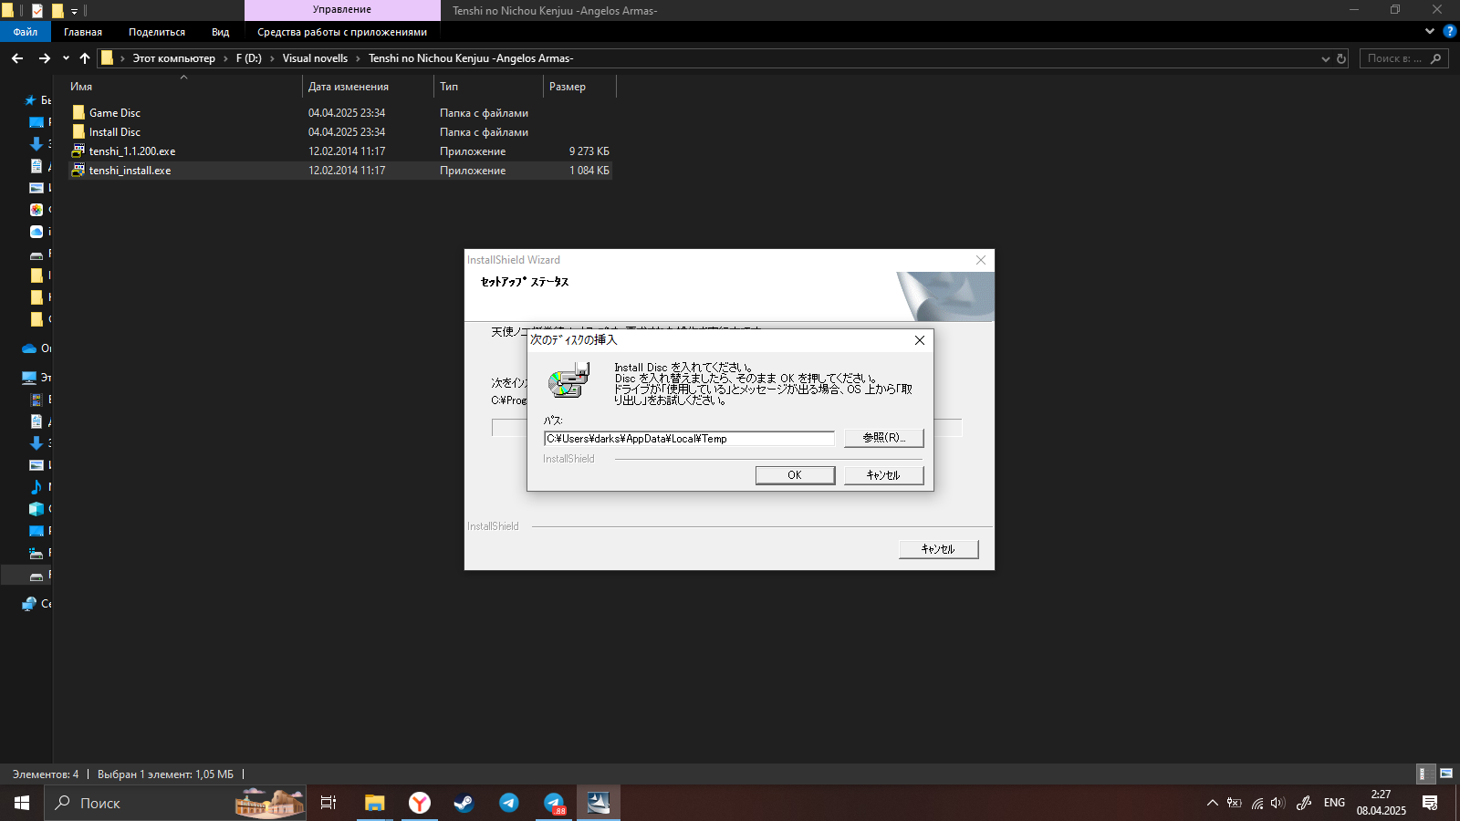
Task: Switch to large icons view in status bar
Action: coord(1446,774)
